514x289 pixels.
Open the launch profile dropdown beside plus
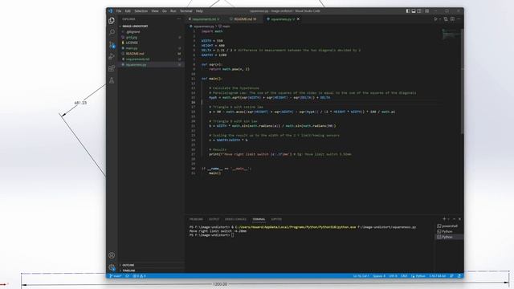pyautogui.click(x=448, y=219)
